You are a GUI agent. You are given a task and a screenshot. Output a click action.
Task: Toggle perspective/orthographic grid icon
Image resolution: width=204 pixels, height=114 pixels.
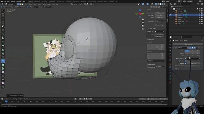(x=143, y=29)
